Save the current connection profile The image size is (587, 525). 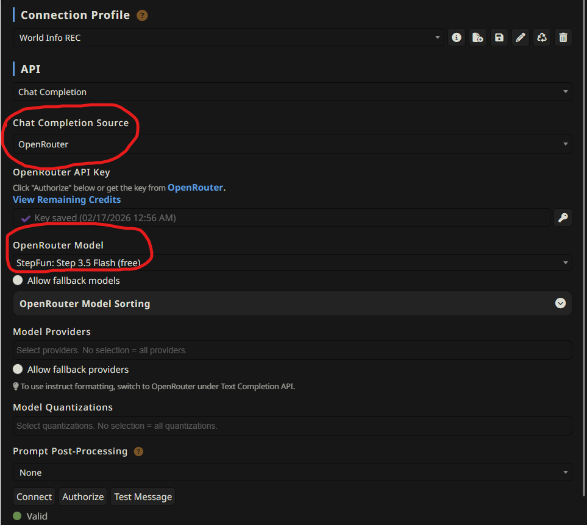click(499, 38)
